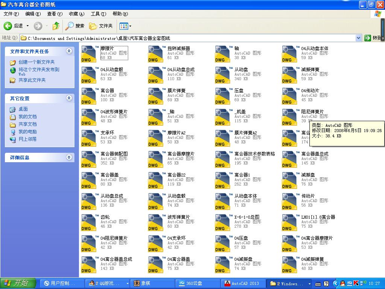The width and height of the screenshot is (385, 289).
Task: Open 共享文档 link
Action: click(x=27, y=124)
